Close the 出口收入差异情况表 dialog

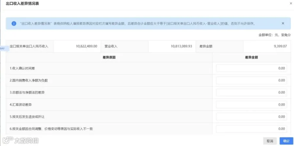pos(291,4)
